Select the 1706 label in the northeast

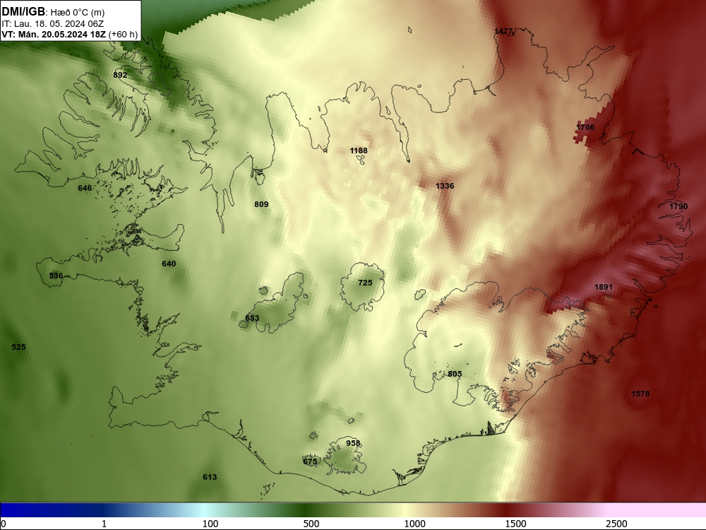click(x=585, y=127)
